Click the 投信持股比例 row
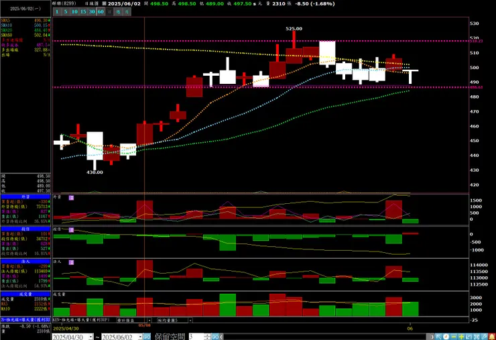 click(25, 253)
